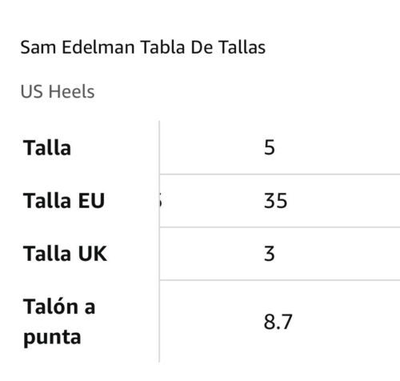Click the Talla row header
The height and width of the screenshot is (381, 400).
(47, 147)
